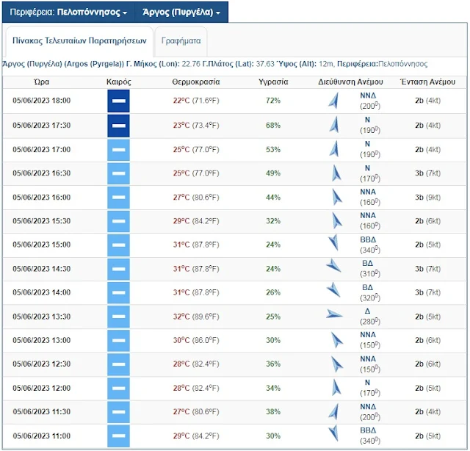
Task: Click the weather icon for 16:30 row
Action: pyautogui.click(x=119, y=173)
